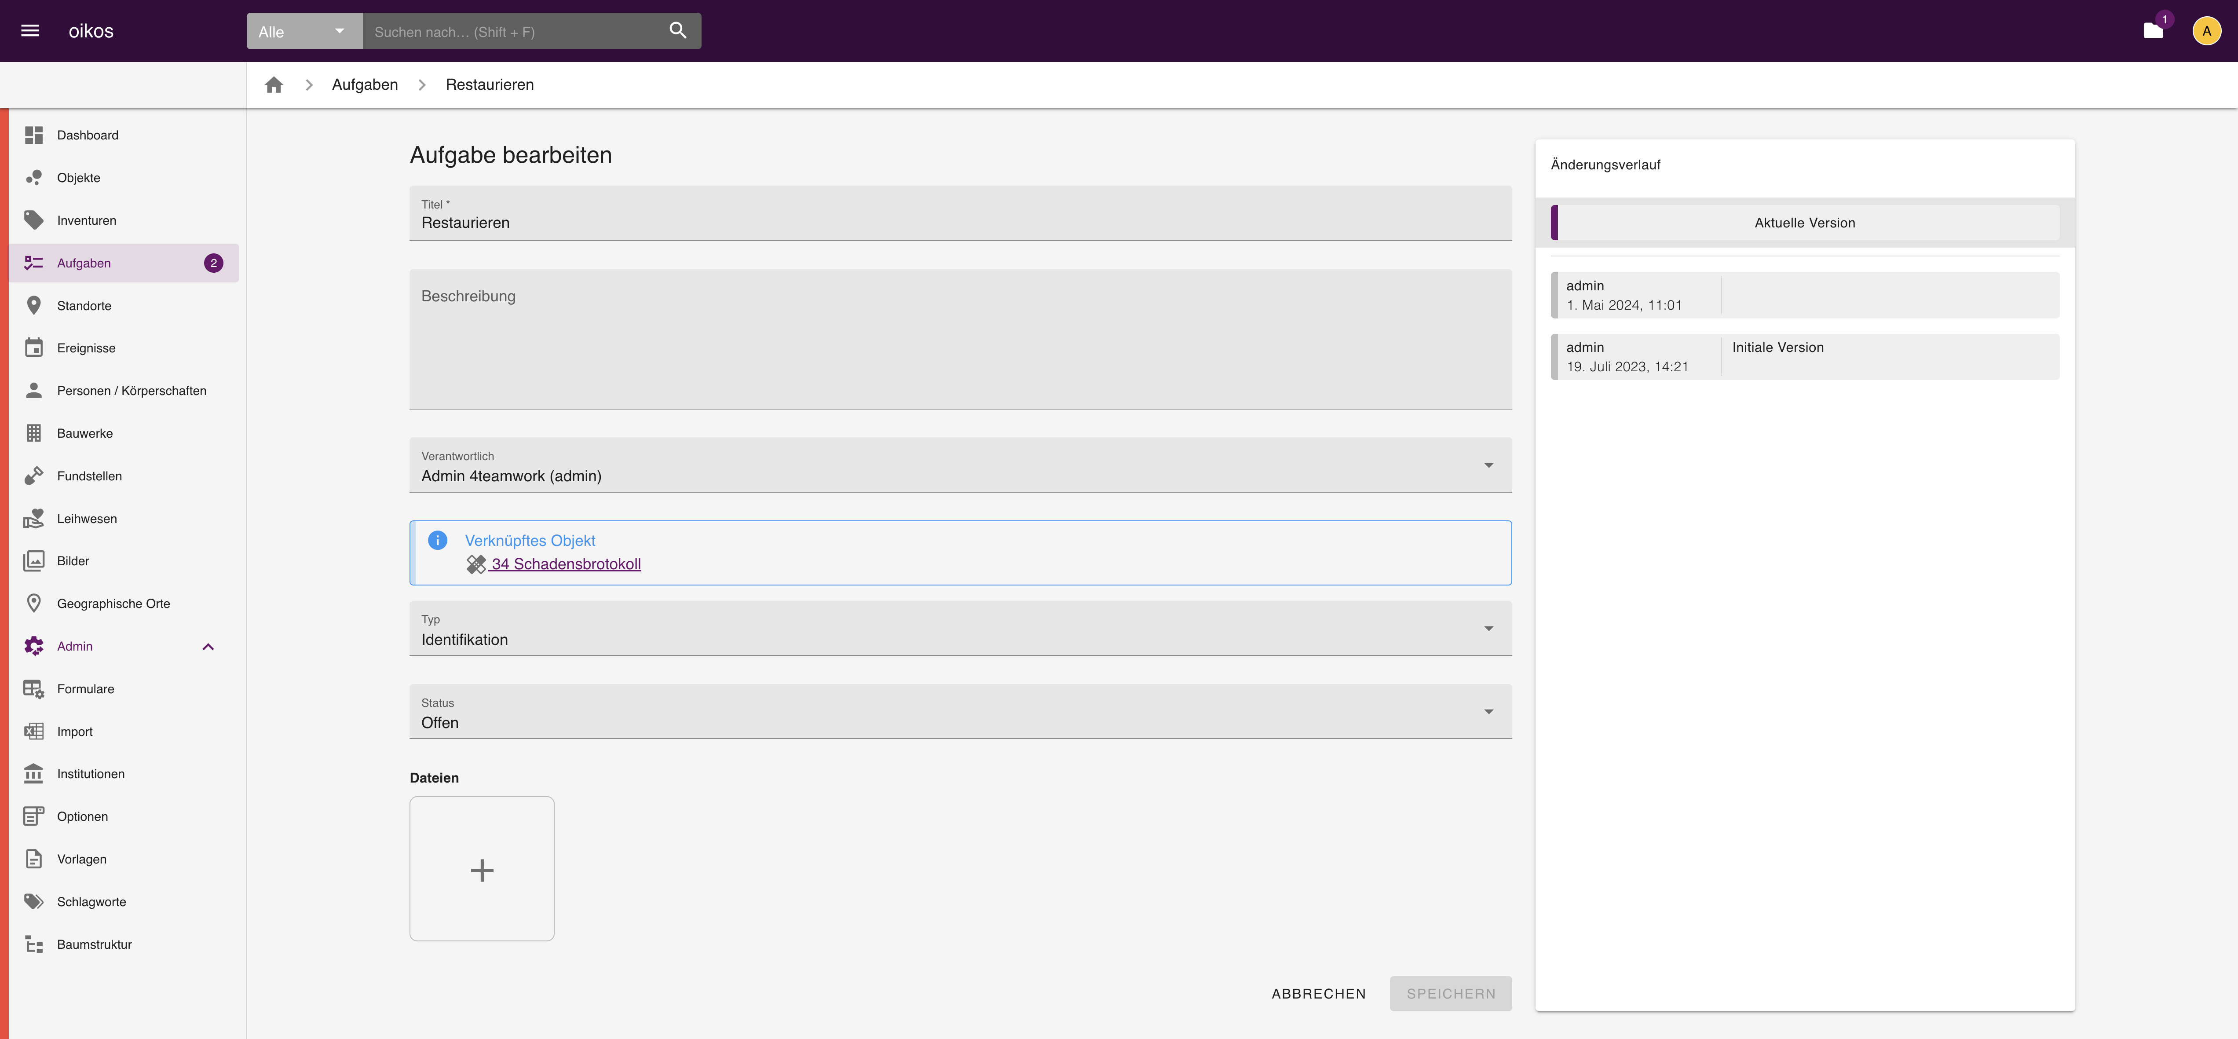Open Objekte in the sidebar
Screen dimensions: 2238x1039
click(124, 178)
